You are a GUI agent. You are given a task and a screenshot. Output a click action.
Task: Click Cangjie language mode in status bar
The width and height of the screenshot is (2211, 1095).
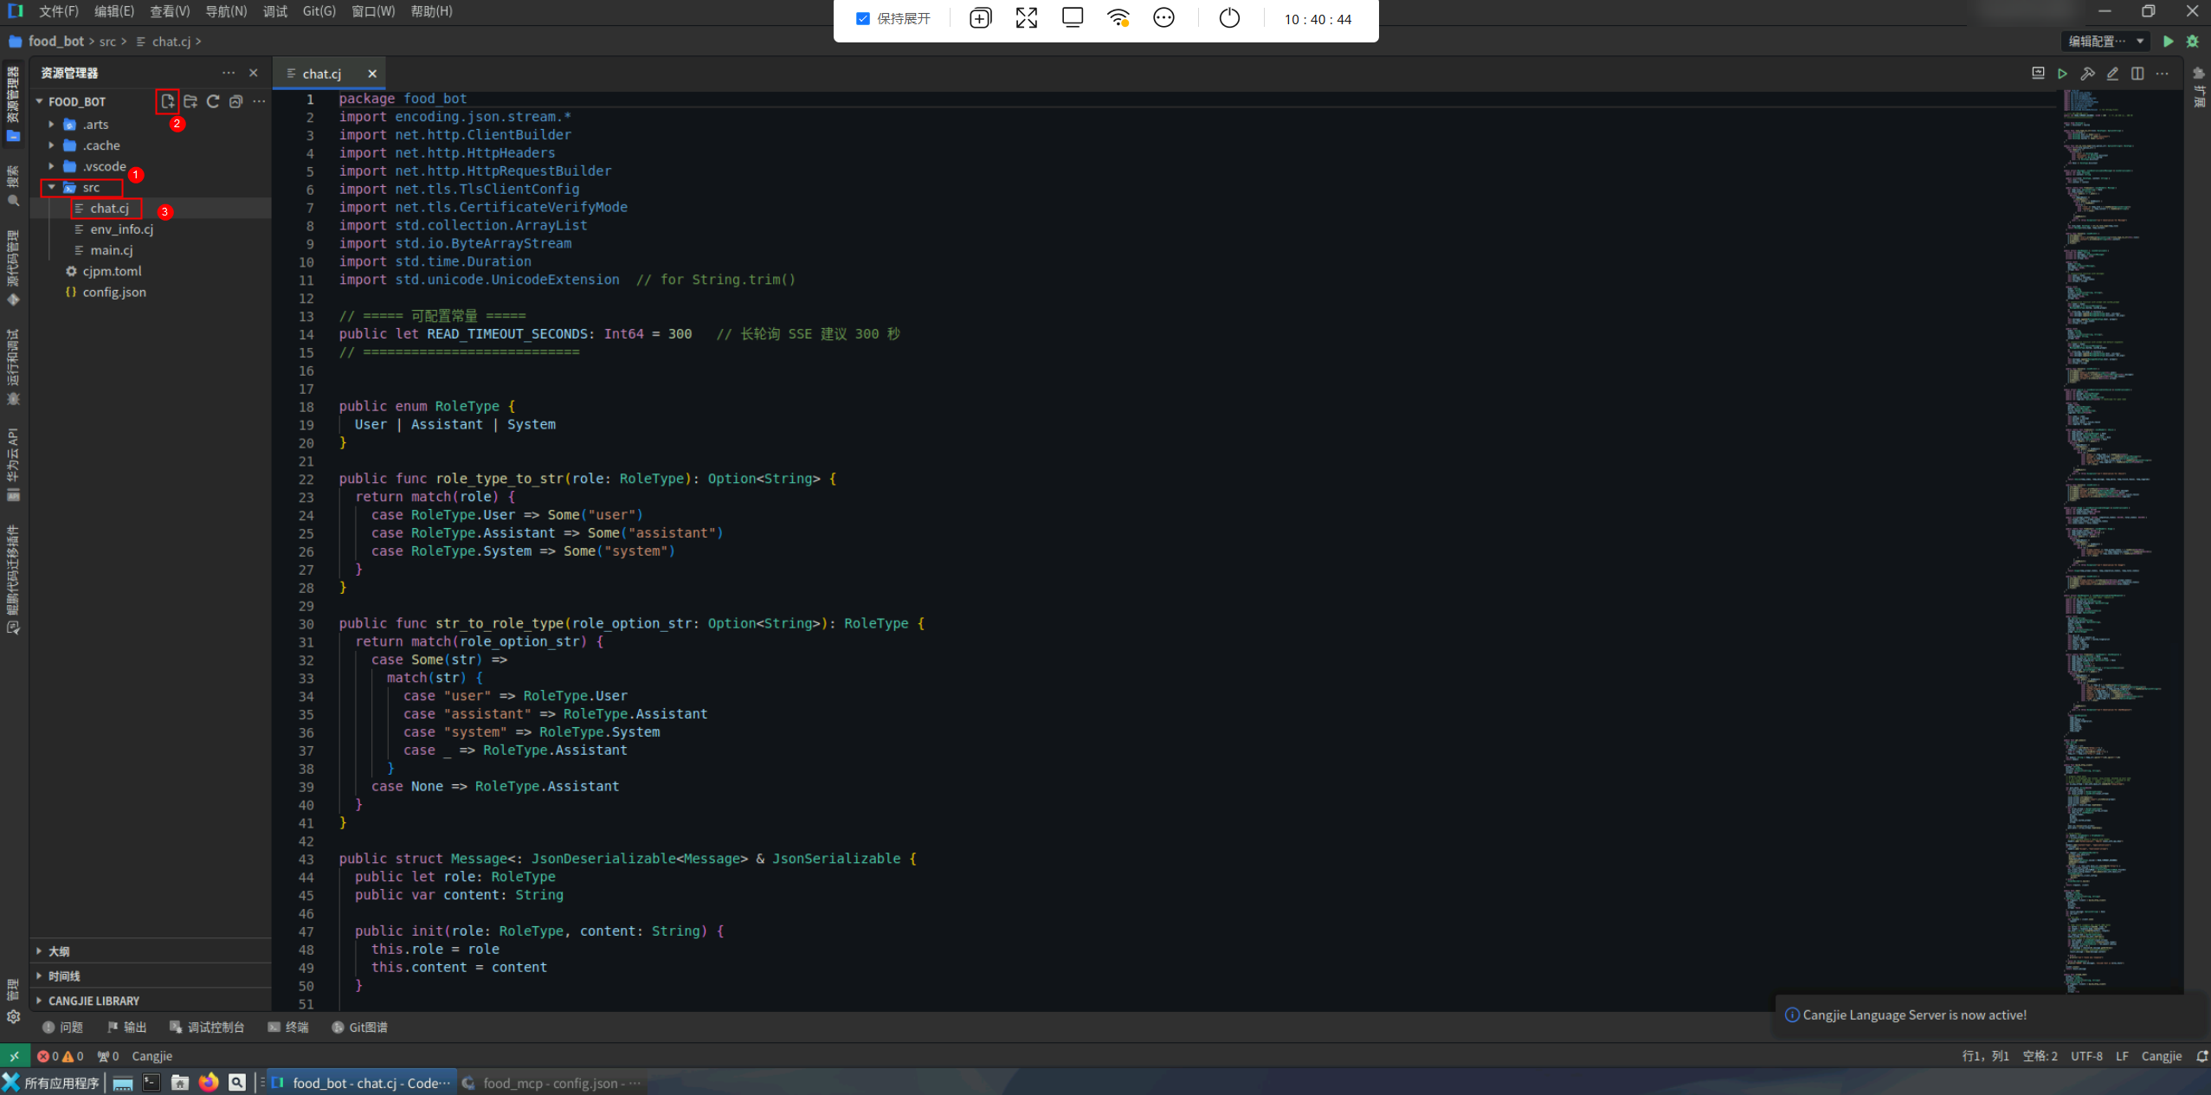(2161, 1056)
